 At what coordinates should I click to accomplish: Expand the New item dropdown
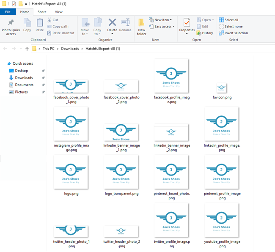[x=162, y=20]
